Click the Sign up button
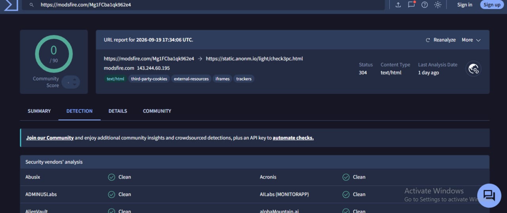 coord(492,5)
